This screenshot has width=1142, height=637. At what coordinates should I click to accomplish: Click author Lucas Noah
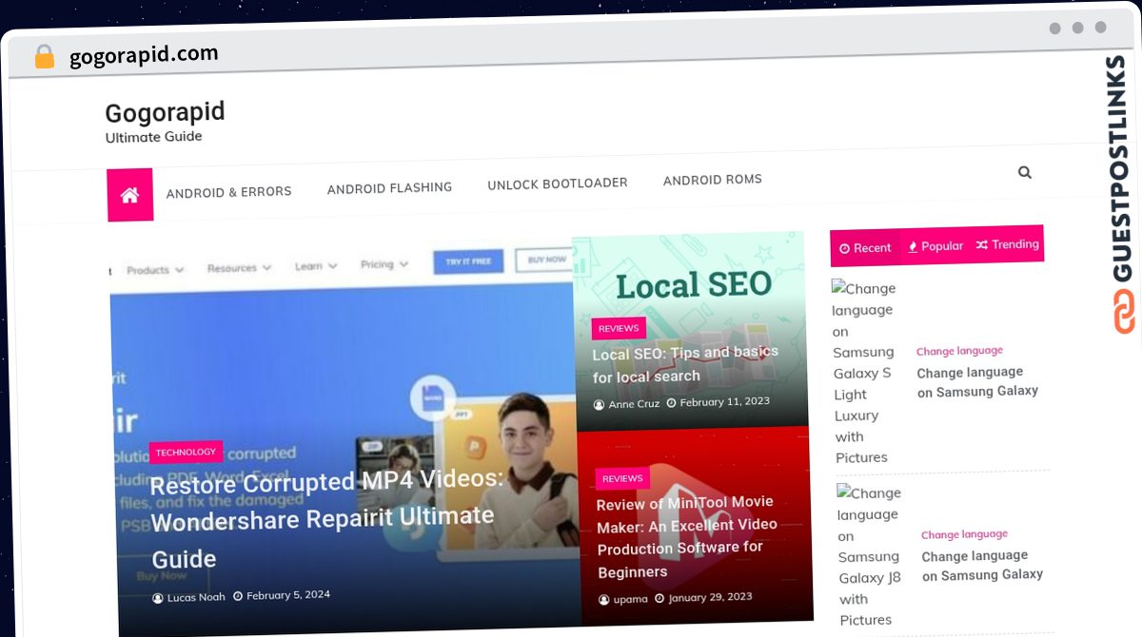(x=188, y=598)
